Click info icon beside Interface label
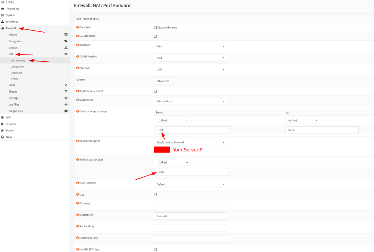Screen dimensions: 374x252 77,45
